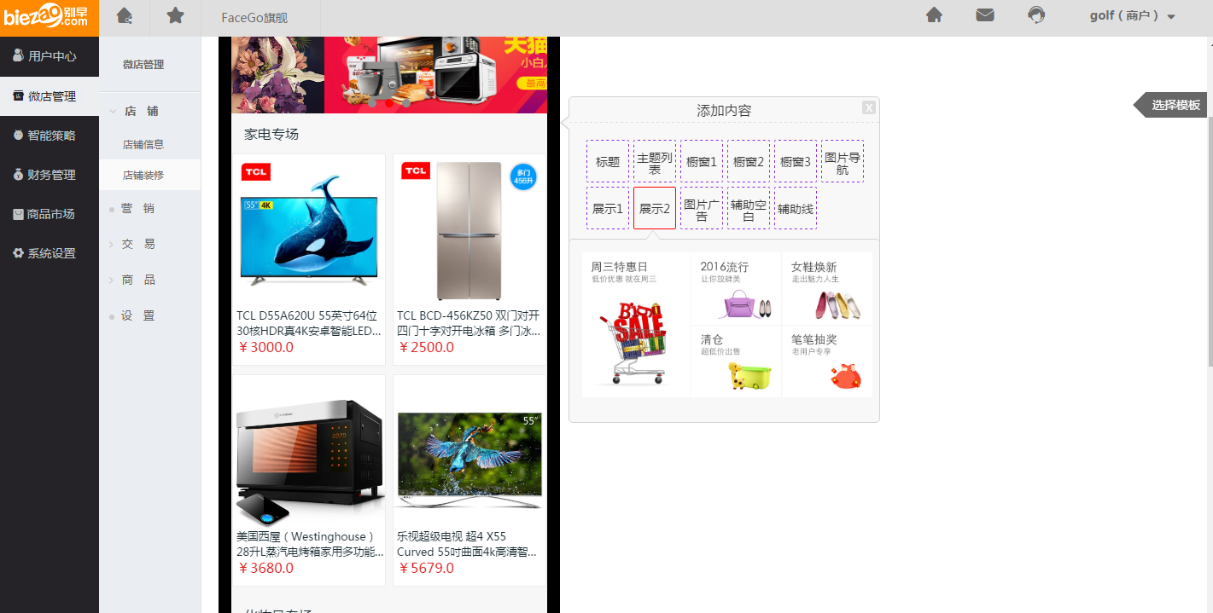Click the customer service headset icon

(x=1036, y=15)
